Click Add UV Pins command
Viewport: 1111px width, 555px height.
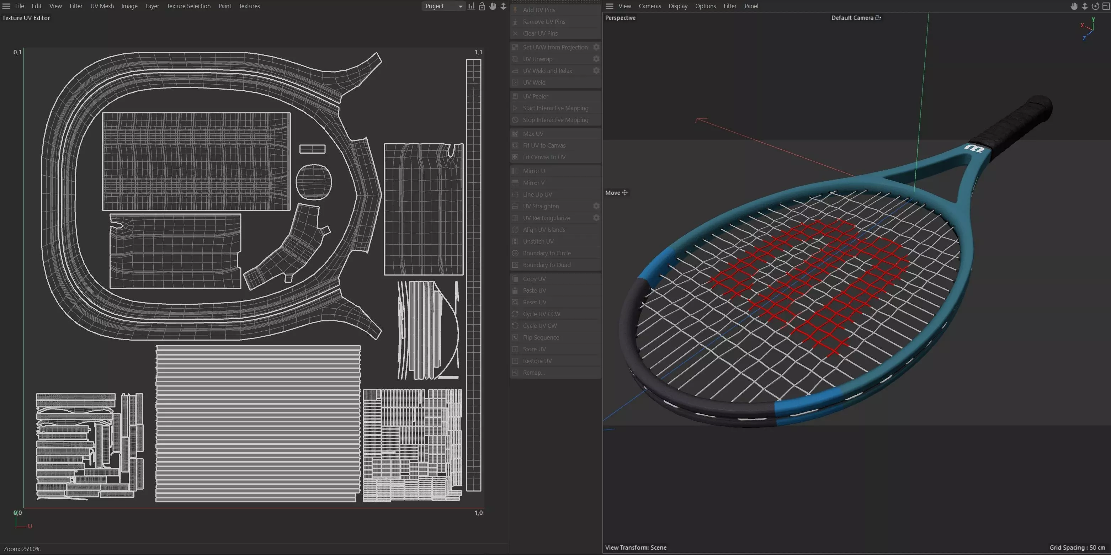point(555,10)
